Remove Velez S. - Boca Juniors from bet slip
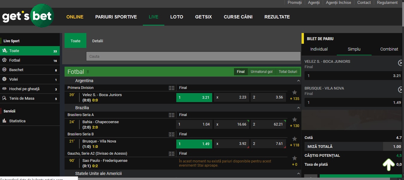This screenshot has height=180, width=404. pos(401,63)
